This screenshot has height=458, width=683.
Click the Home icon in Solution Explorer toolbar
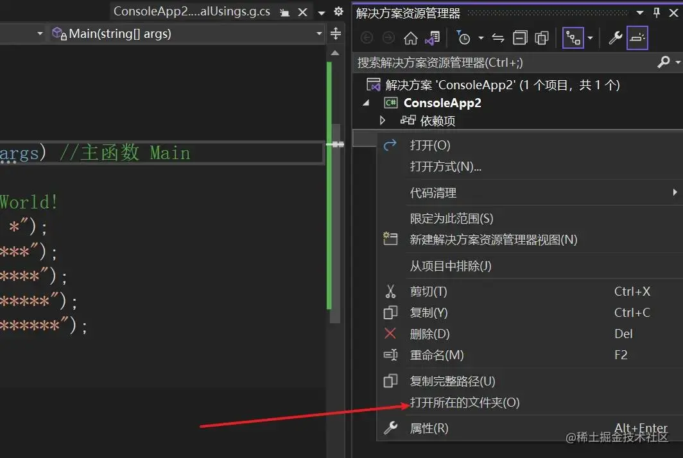point(410,37)
